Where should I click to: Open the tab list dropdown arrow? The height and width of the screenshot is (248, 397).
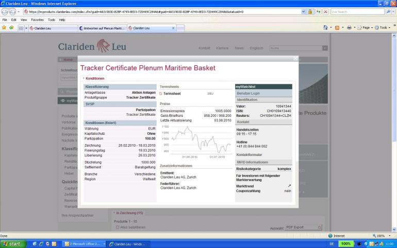click(26, 28)
